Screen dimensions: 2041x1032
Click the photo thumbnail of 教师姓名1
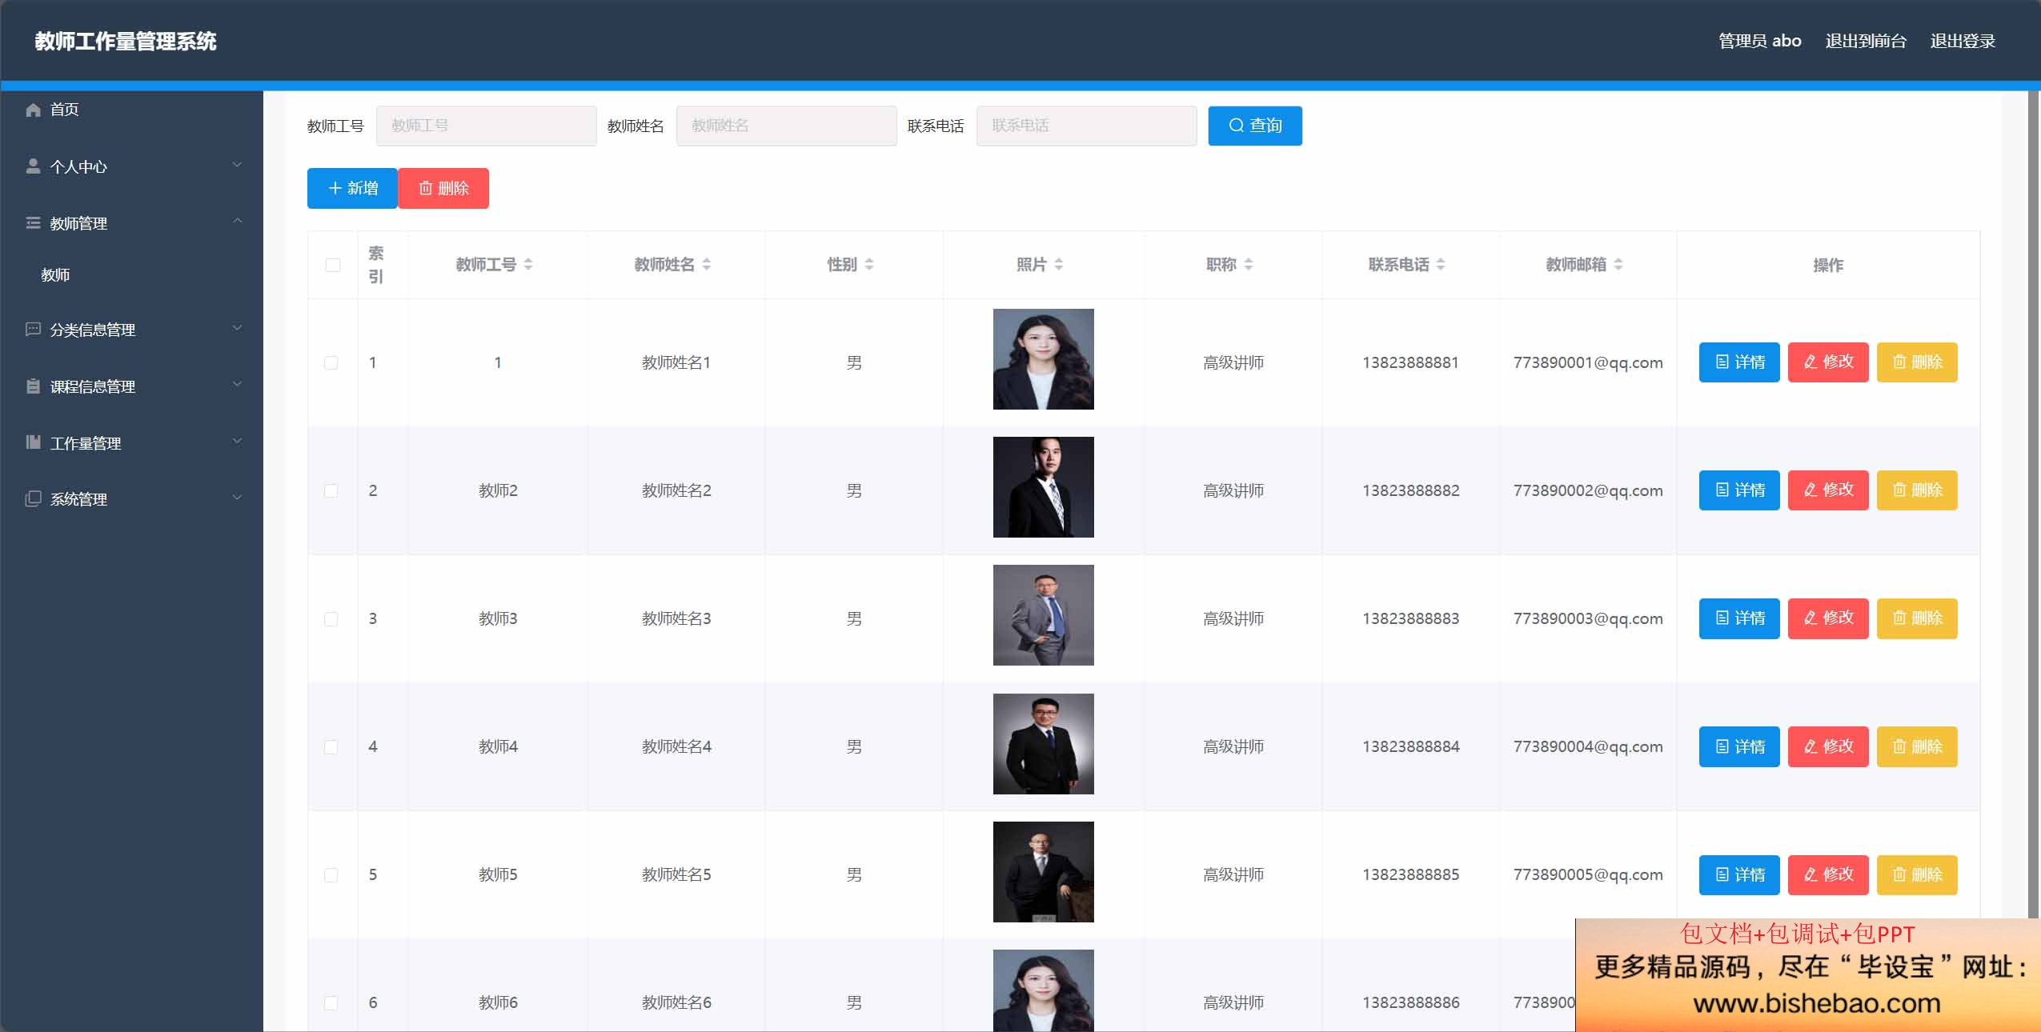1044,359
